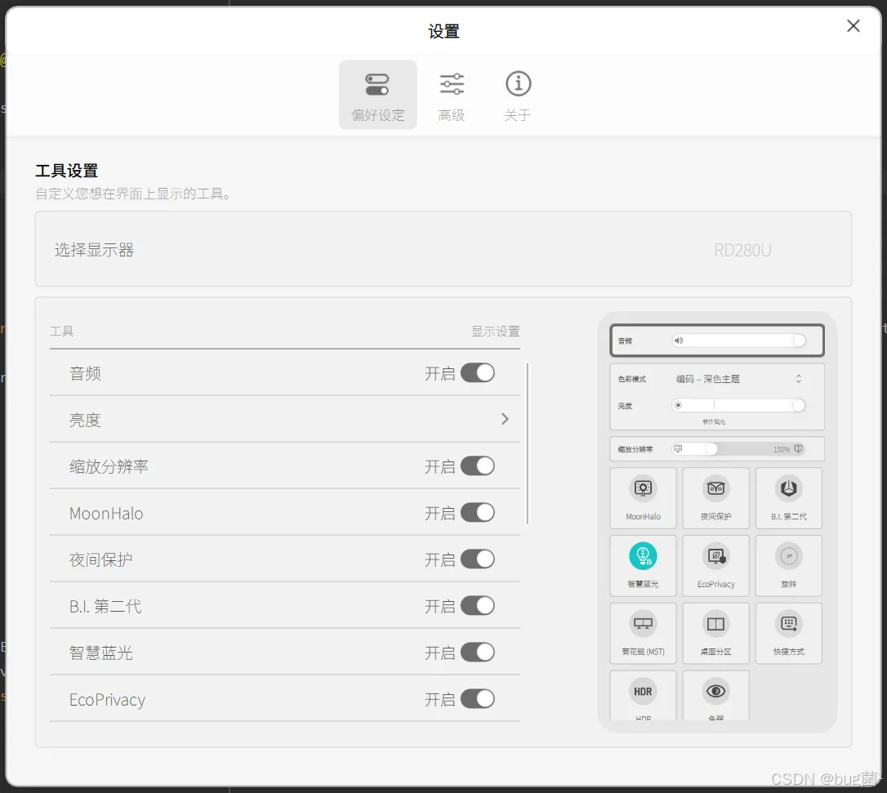887x793 pixels.
Task: Click the B.I. 第二代 icon tile
Action: tap(788, 498)
